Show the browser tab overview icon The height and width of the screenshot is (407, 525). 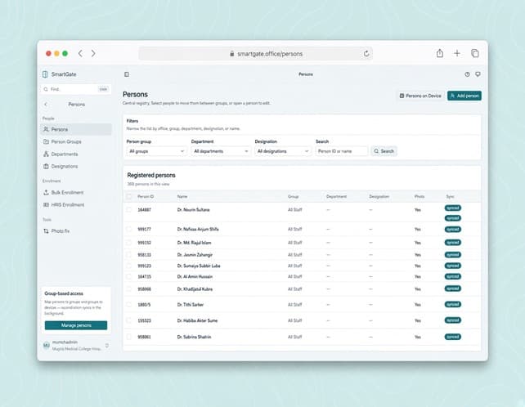point(475,53)
